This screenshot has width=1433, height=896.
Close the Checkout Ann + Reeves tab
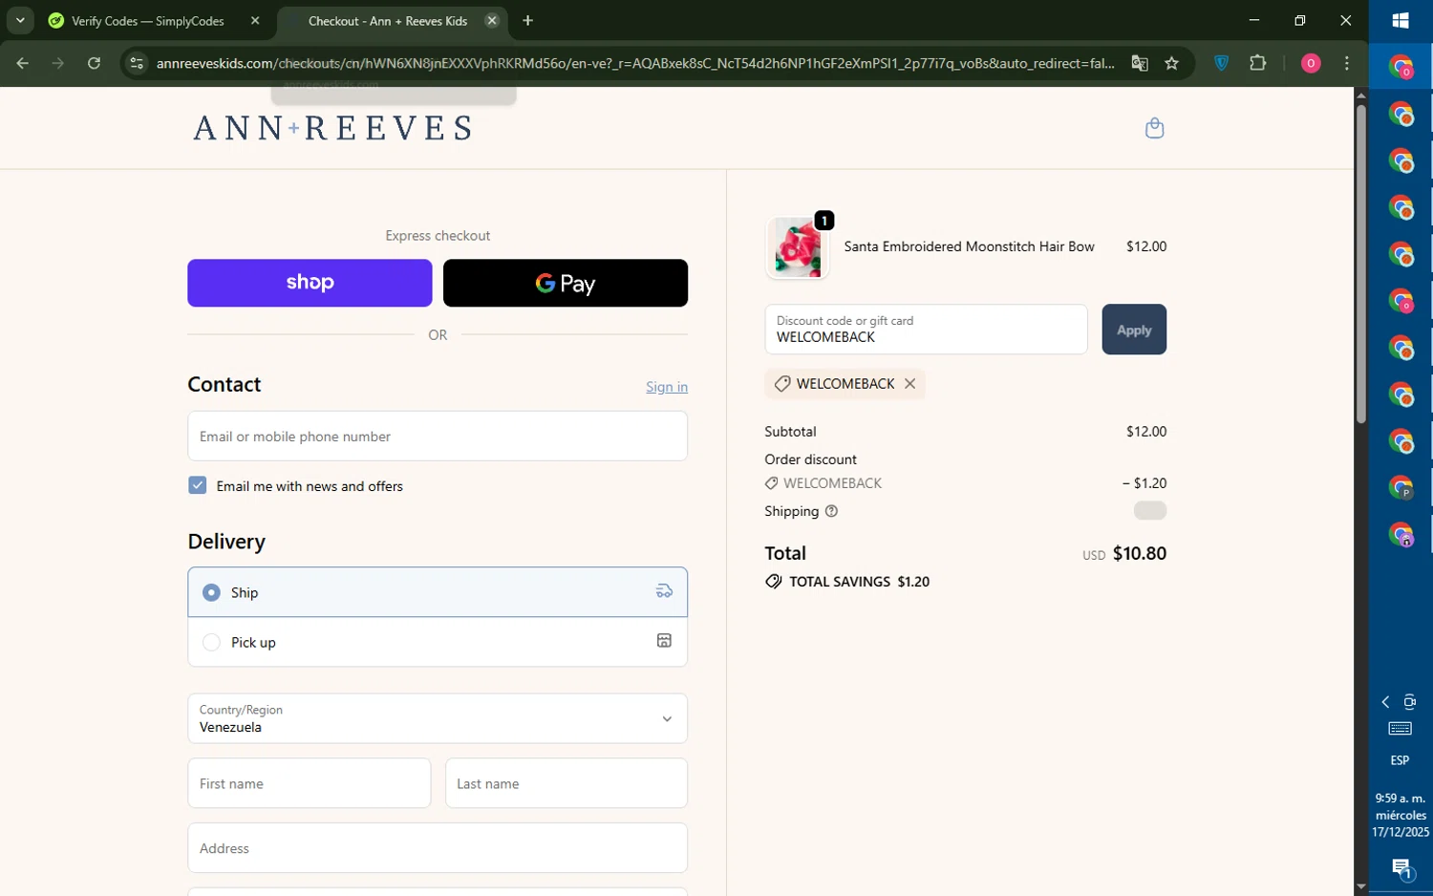tap(491, 21)
